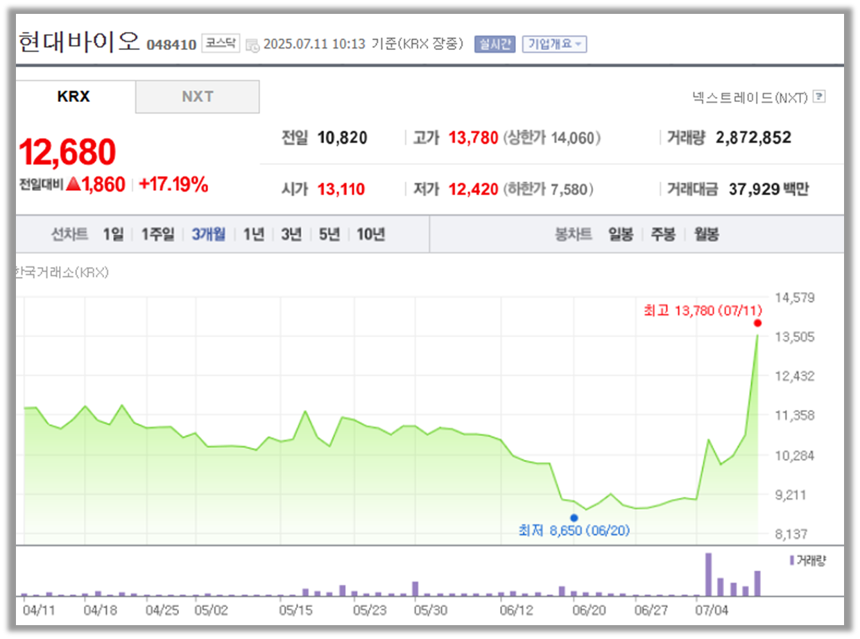The image size is (860, 639).
Task: Select the 10년 line chart period
Action: pos(370,235)
